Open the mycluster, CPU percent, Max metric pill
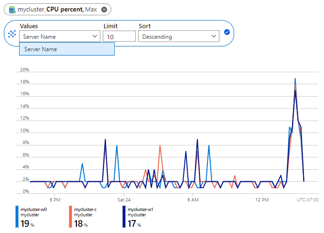Viewport: 324px width, 233px height. click(x=57, y=10)
